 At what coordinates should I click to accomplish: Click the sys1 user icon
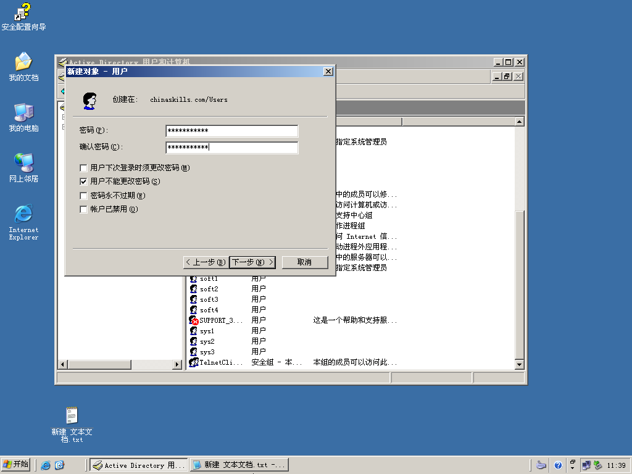tap(193, 331)
